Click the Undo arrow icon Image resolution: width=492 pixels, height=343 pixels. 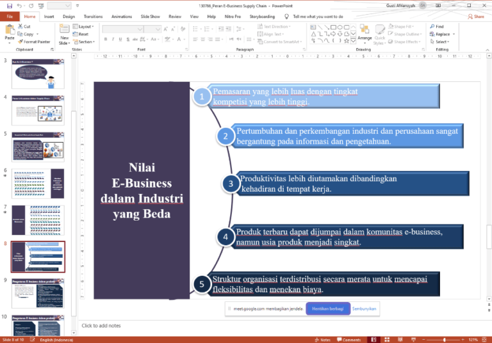[x=19, y=6]
